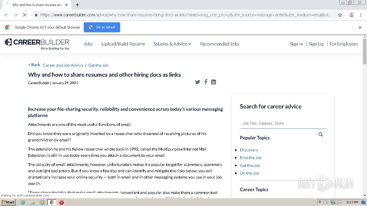This screenshot has height=206, width=367.
Task: Open Upload/Build Resume page
Action: point(123,44)
